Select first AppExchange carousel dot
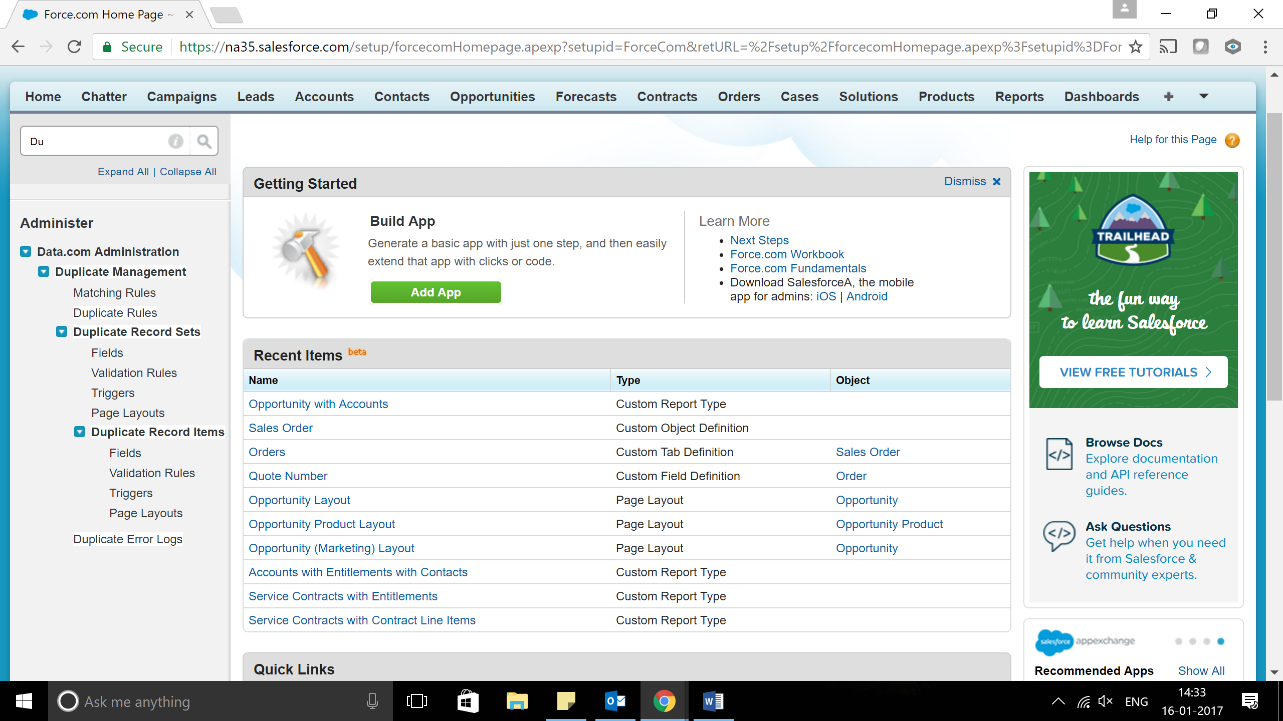 pos(1179,641)
